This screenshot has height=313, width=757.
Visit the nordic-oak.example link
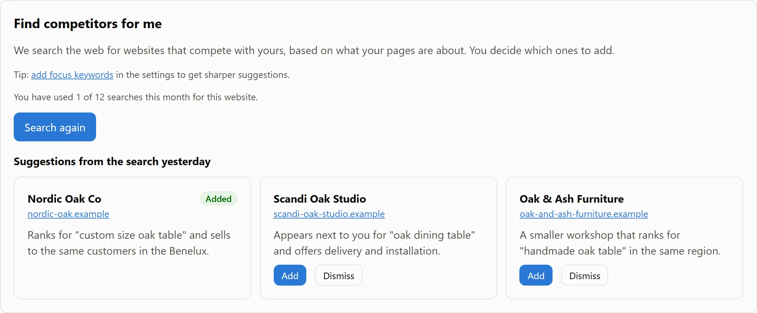click(x=68, y=214)
